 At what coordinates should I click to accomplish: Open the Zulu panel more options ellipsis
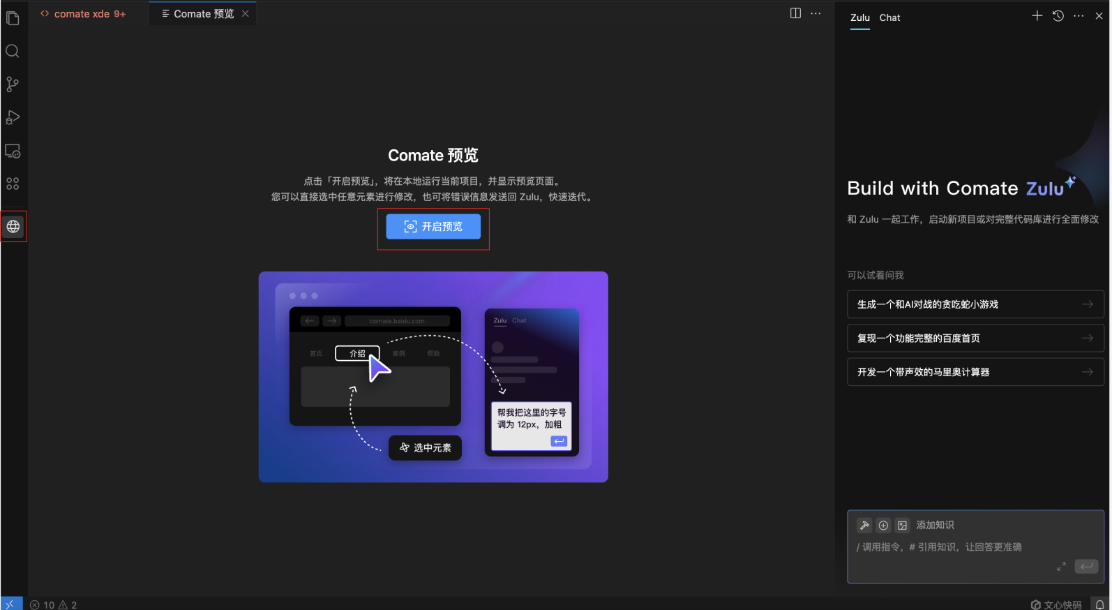(x=1079, y=16)
